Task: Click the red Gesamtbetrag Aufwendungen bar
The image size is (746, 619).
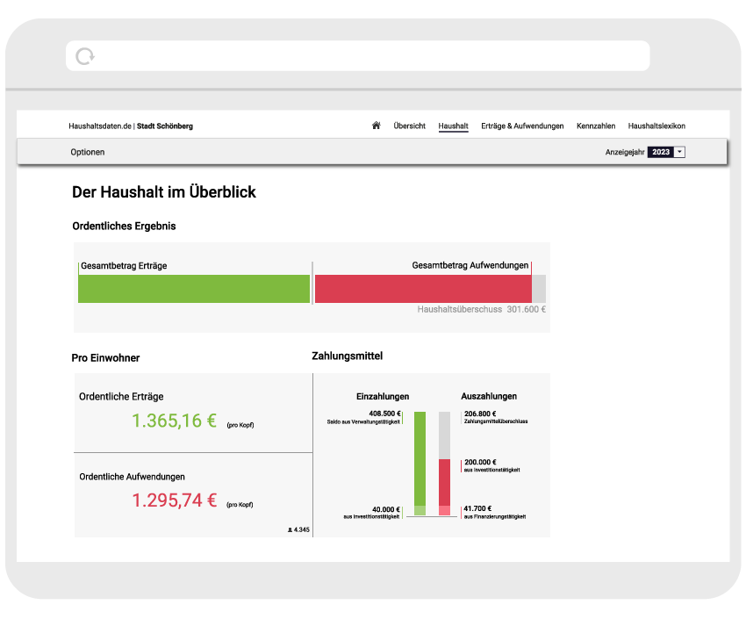Action: (x=423, y=288)
